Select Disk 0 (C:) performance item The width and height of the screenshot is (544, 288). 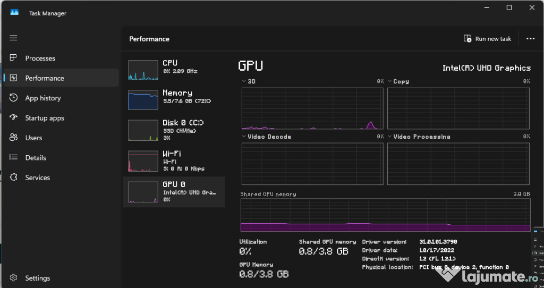coord(174,129)
